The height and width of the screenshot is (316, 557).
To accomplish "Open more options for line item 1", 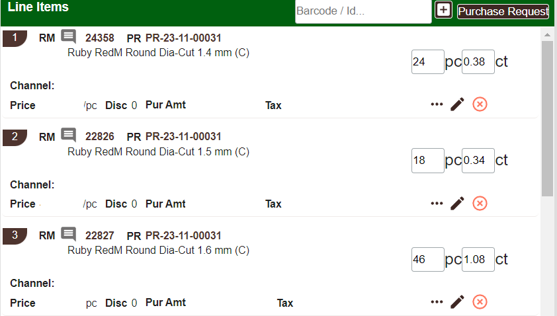I will [437, 104].
